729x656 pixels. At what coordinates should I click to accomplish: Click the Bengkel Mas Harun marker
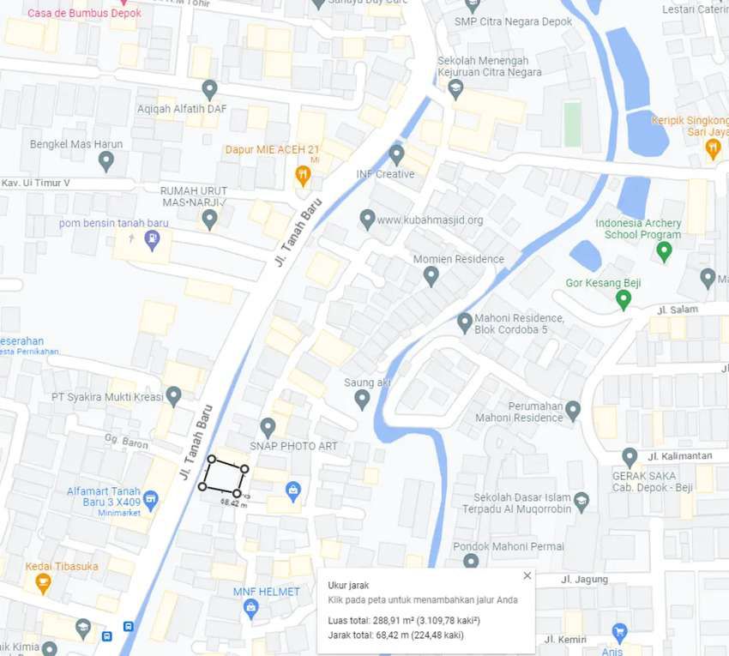coord(106,162)
